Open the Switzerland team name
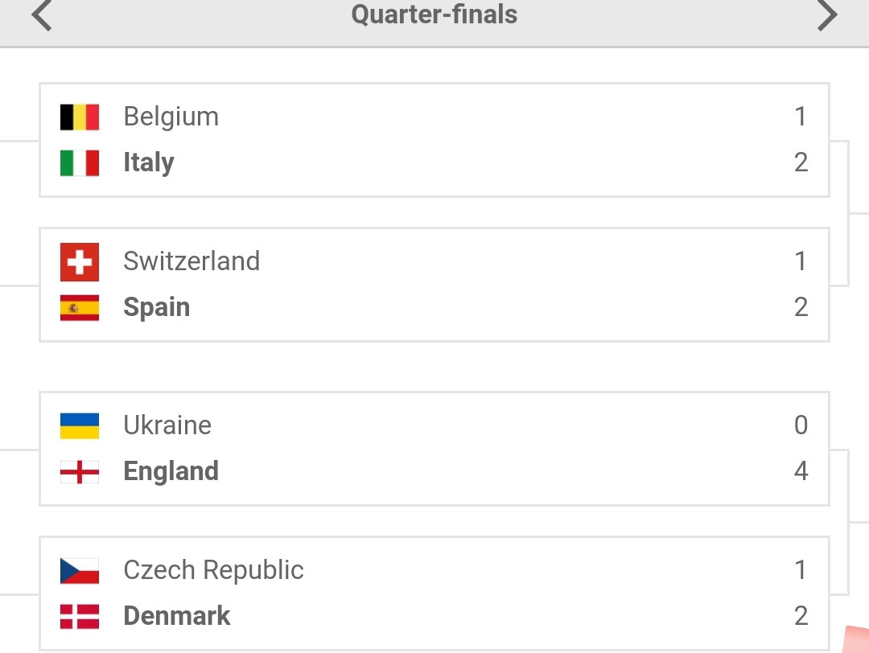The height and width of the screenshot is (653, 869). point(192,261)
